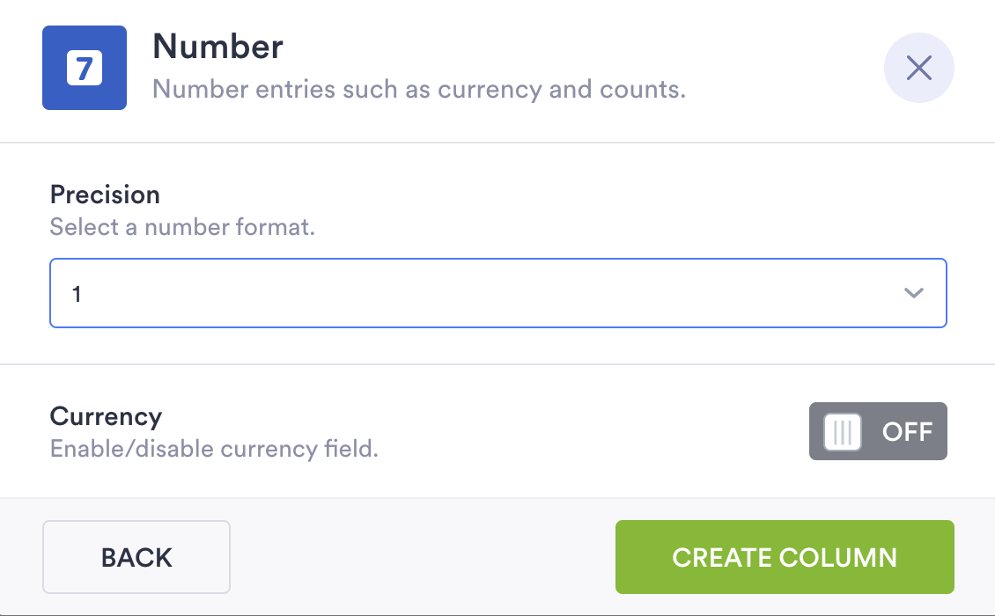This screenshot has width=995, height=616.
Task: Click the grey footer bar between buttons
Action: 423,557
